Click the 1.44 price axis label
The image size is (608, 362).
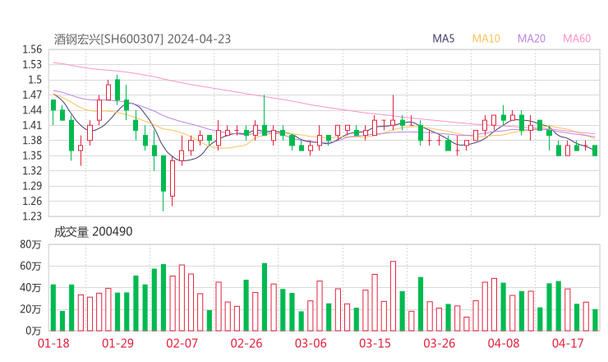(x=32, y=110)
